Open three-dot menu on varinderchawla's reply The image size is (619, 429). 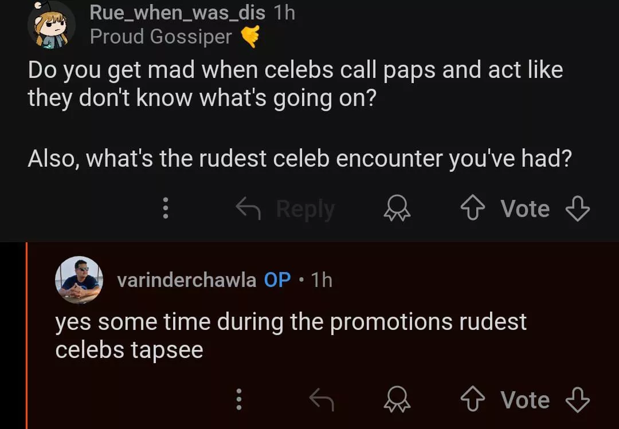[239, 400]
